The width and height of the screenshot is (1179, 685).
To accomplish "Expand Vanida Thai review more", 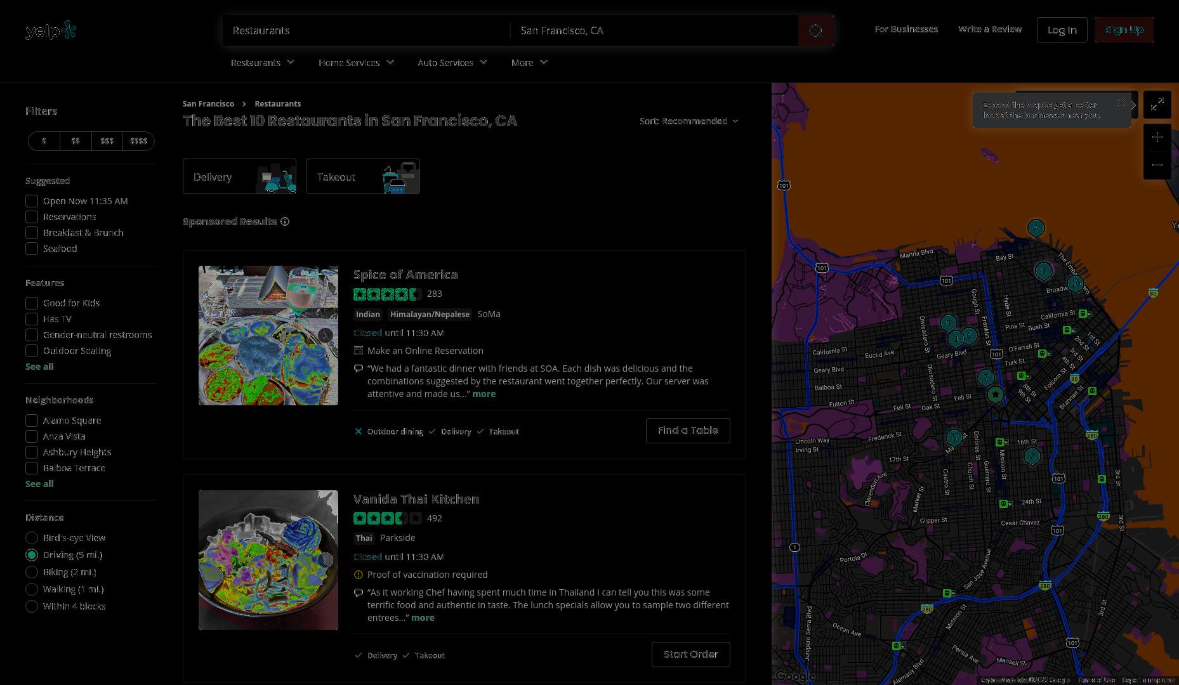I will [423, 618].
